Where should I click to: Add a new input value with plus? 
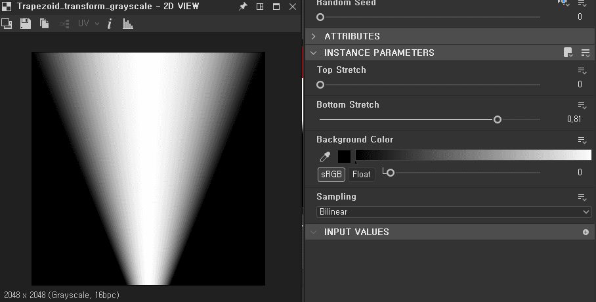point(585,232)
